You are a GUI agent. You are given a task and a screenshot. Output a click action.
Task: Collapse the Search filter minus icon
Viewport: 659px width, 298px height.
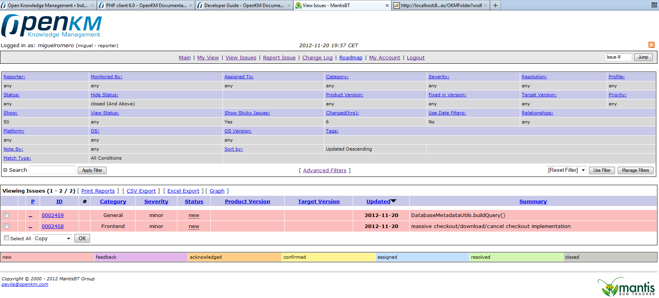6,170
